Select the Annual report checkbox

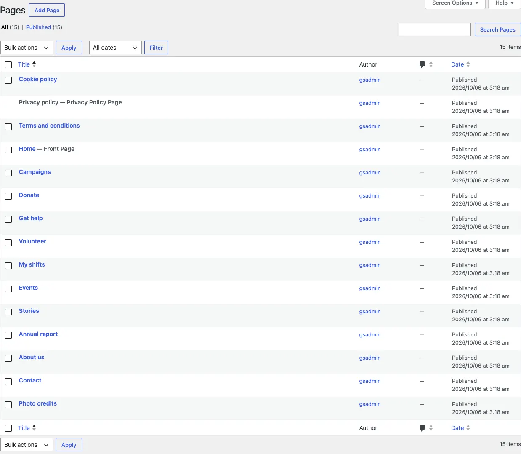coord(8,335)
